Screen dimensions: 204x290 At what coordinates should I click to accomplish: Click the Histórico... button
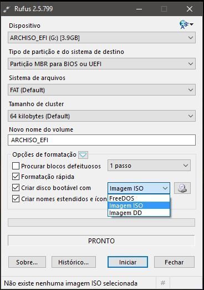coord(74,262)
